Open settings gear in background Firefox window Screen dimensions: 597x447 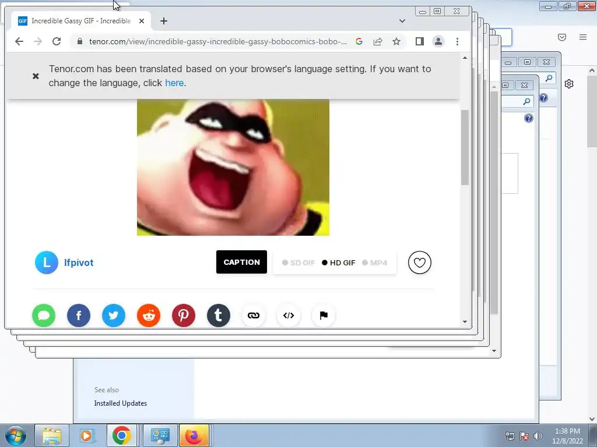pyautogui.click(x=569, y=84)
